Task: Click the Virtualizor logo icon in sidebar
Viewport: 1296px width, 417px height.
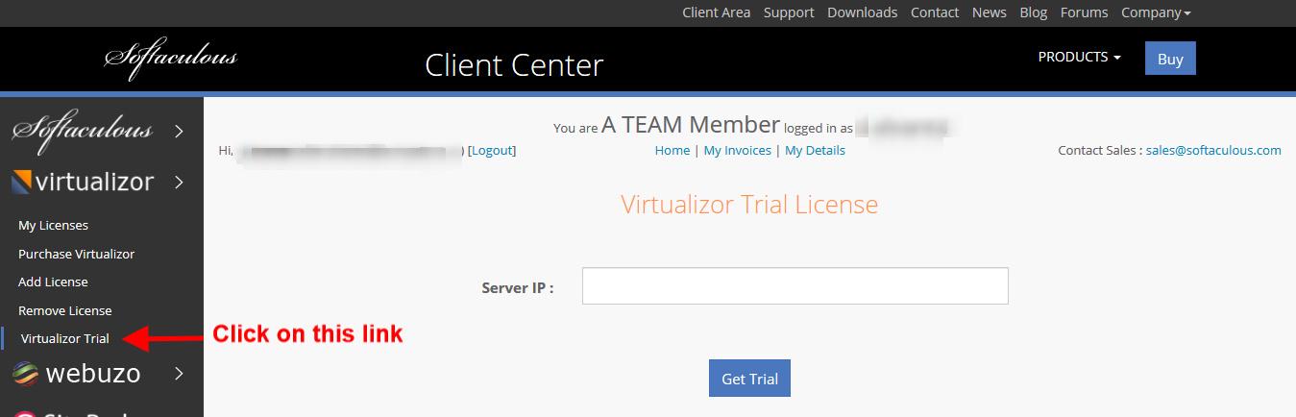Action: (x=22, y=181)
